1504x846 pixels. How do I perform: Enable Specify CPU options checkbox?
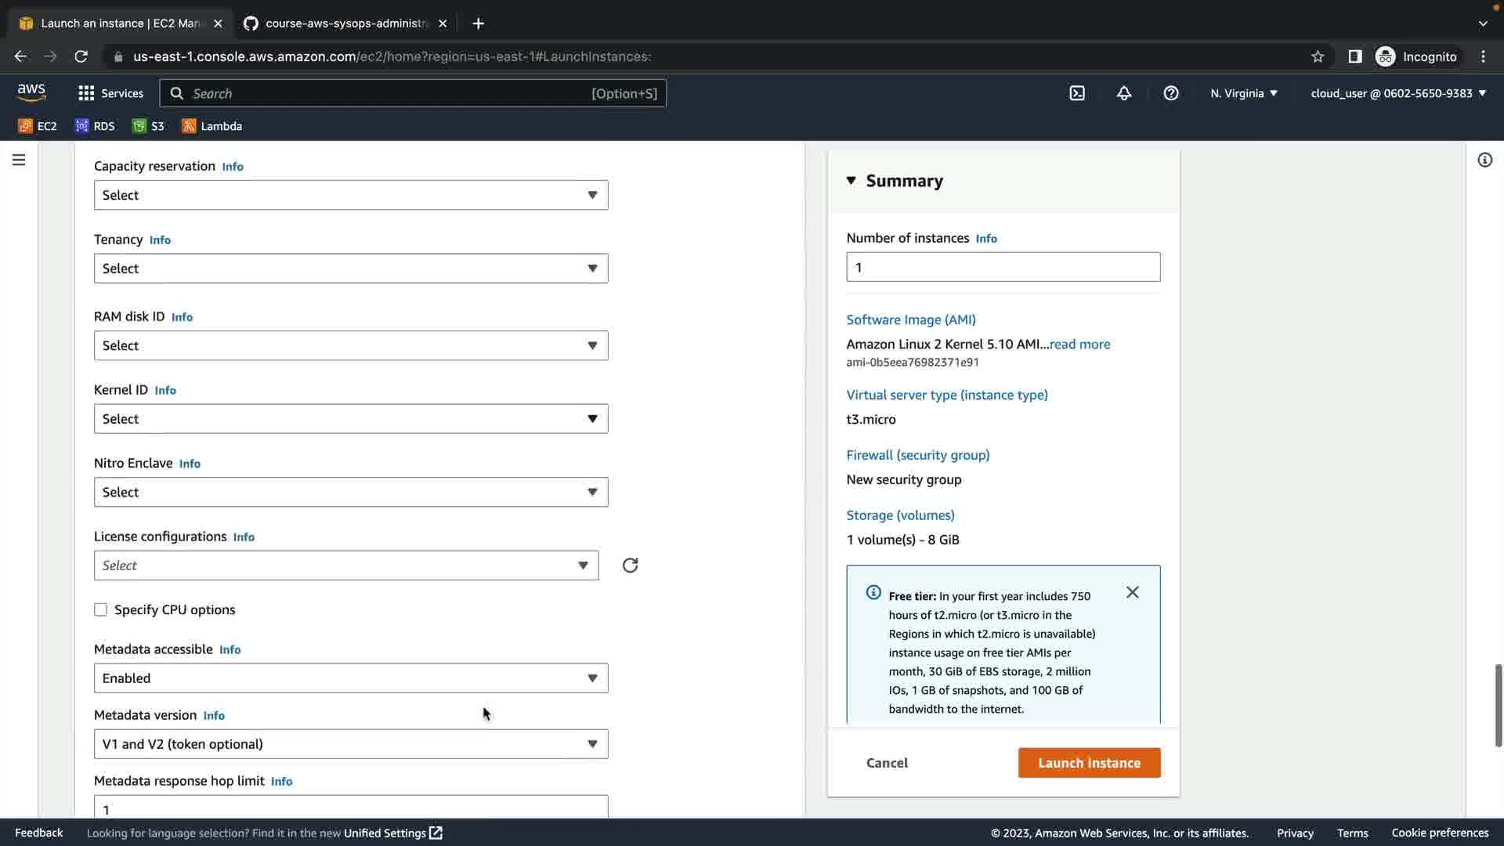[101, 609]
